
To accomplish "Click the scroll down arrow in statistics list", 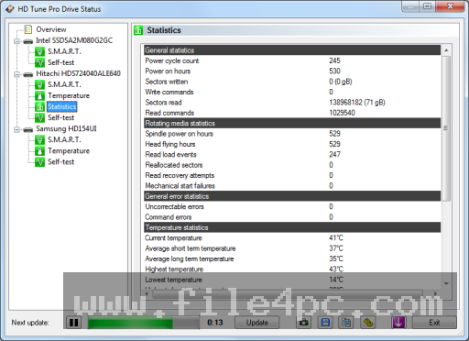I will coord(446,283).
